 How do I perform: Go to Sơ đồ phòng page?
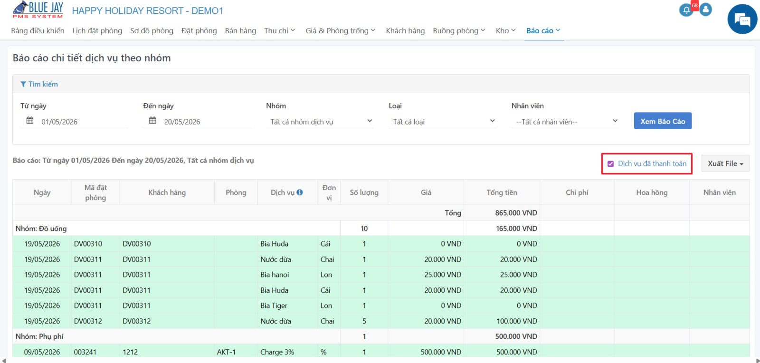pos(152,30)
